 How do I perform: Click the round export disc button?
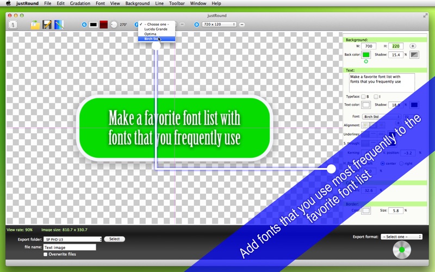coord(402,250)
